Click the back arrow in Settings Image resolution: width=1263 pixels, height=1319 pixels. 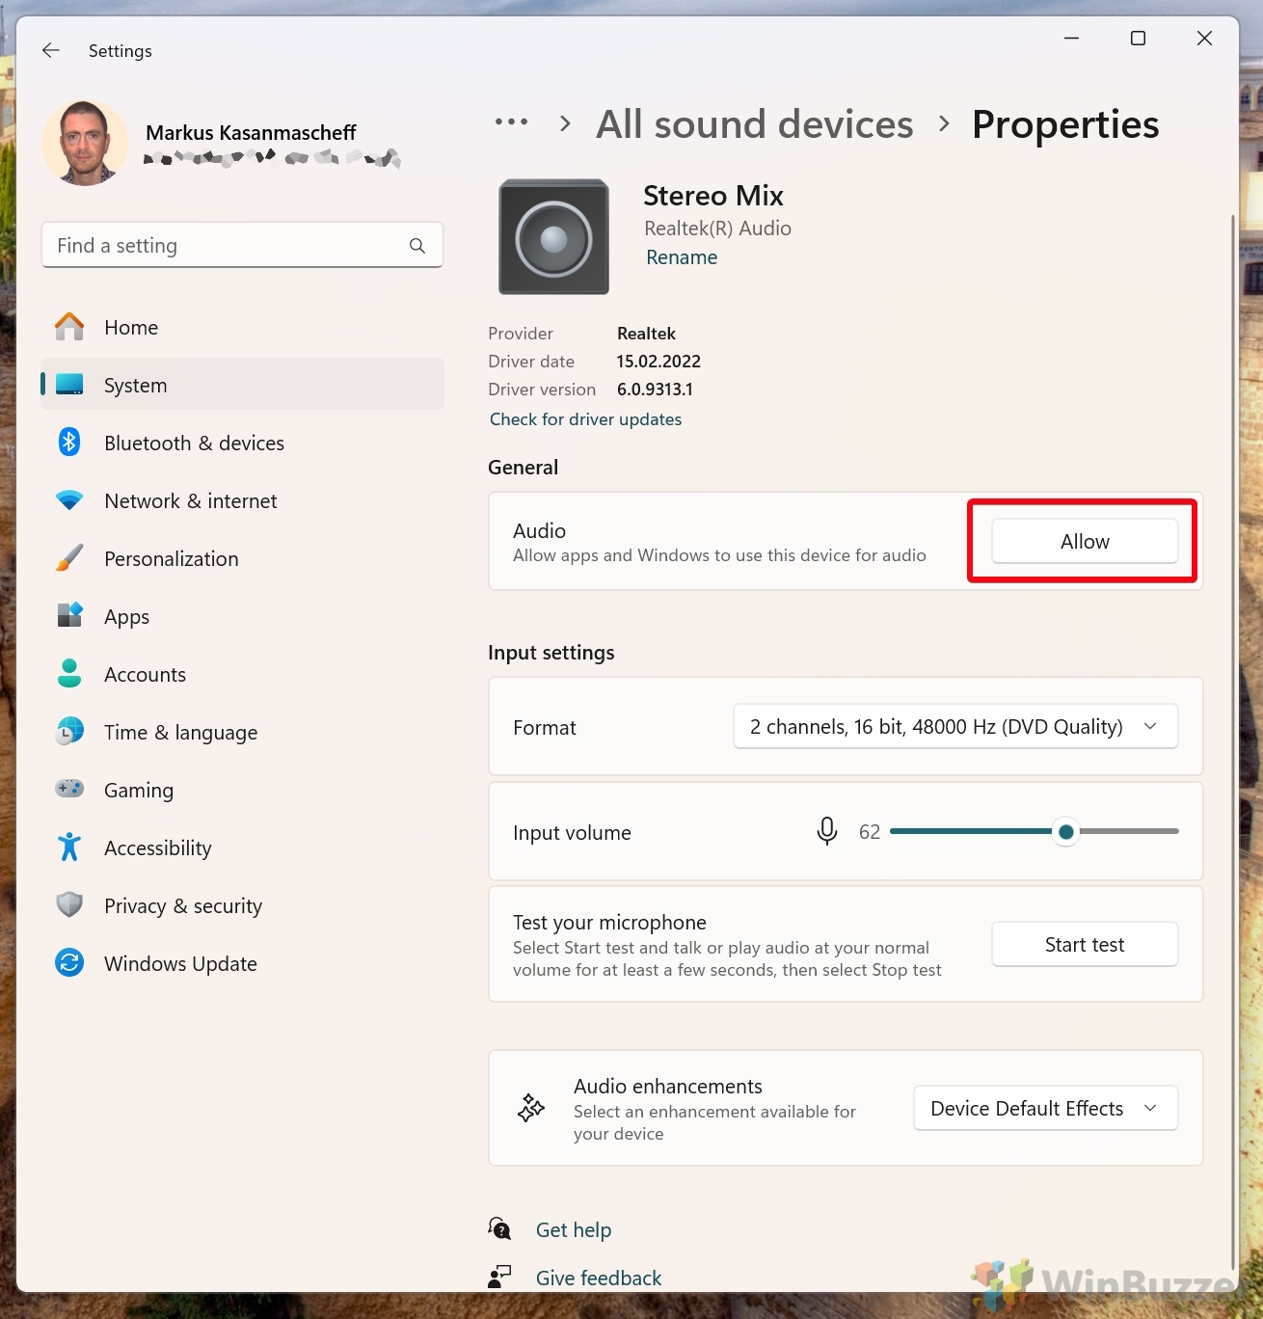point(51,50)
